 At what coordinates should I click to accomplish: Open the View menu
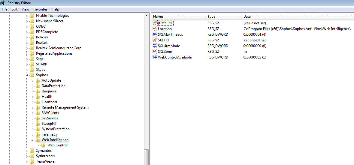tap(26, 9)
